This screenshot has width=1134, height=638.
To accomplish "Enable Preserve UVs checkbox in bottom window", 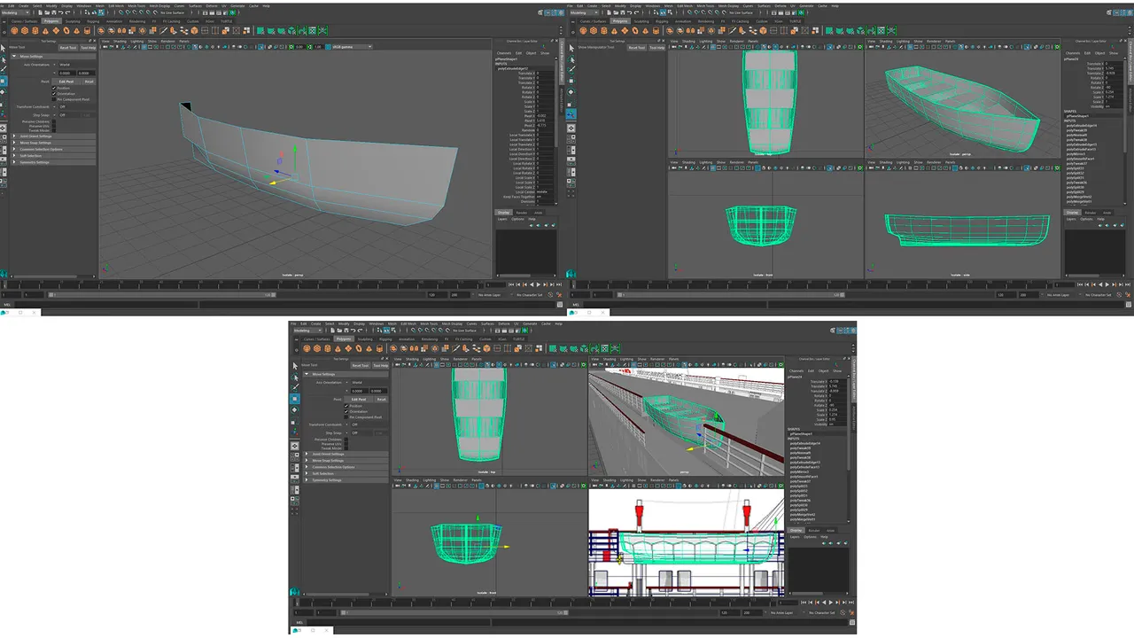I will pyautogui.click(x=346, y=444).
